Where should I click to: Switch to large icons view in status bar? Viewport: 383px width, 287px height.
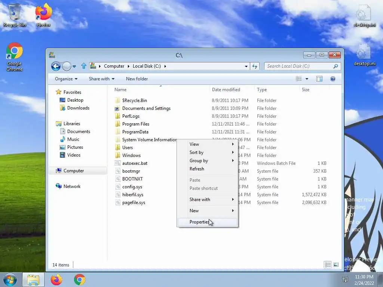(336, 265)
